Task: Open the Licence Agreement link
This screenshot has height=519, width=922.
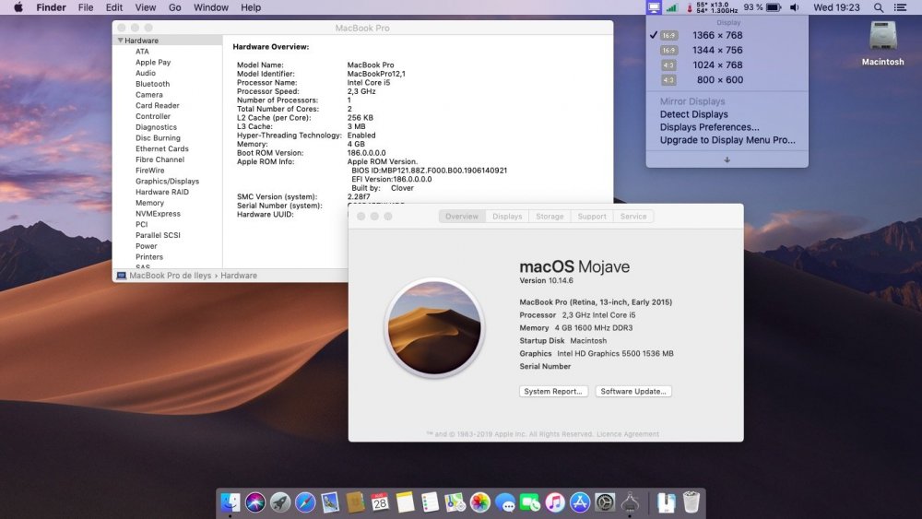Action: tap(627, 434)
